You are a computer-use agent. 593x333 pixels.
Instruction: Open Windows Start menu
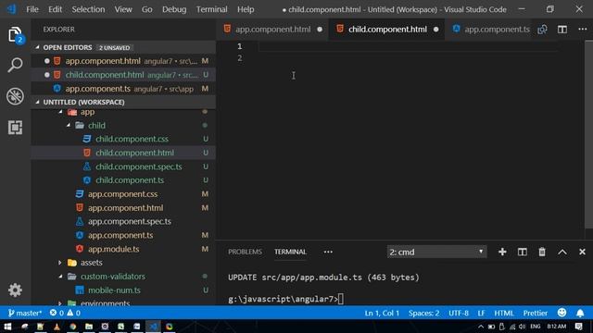7,327
